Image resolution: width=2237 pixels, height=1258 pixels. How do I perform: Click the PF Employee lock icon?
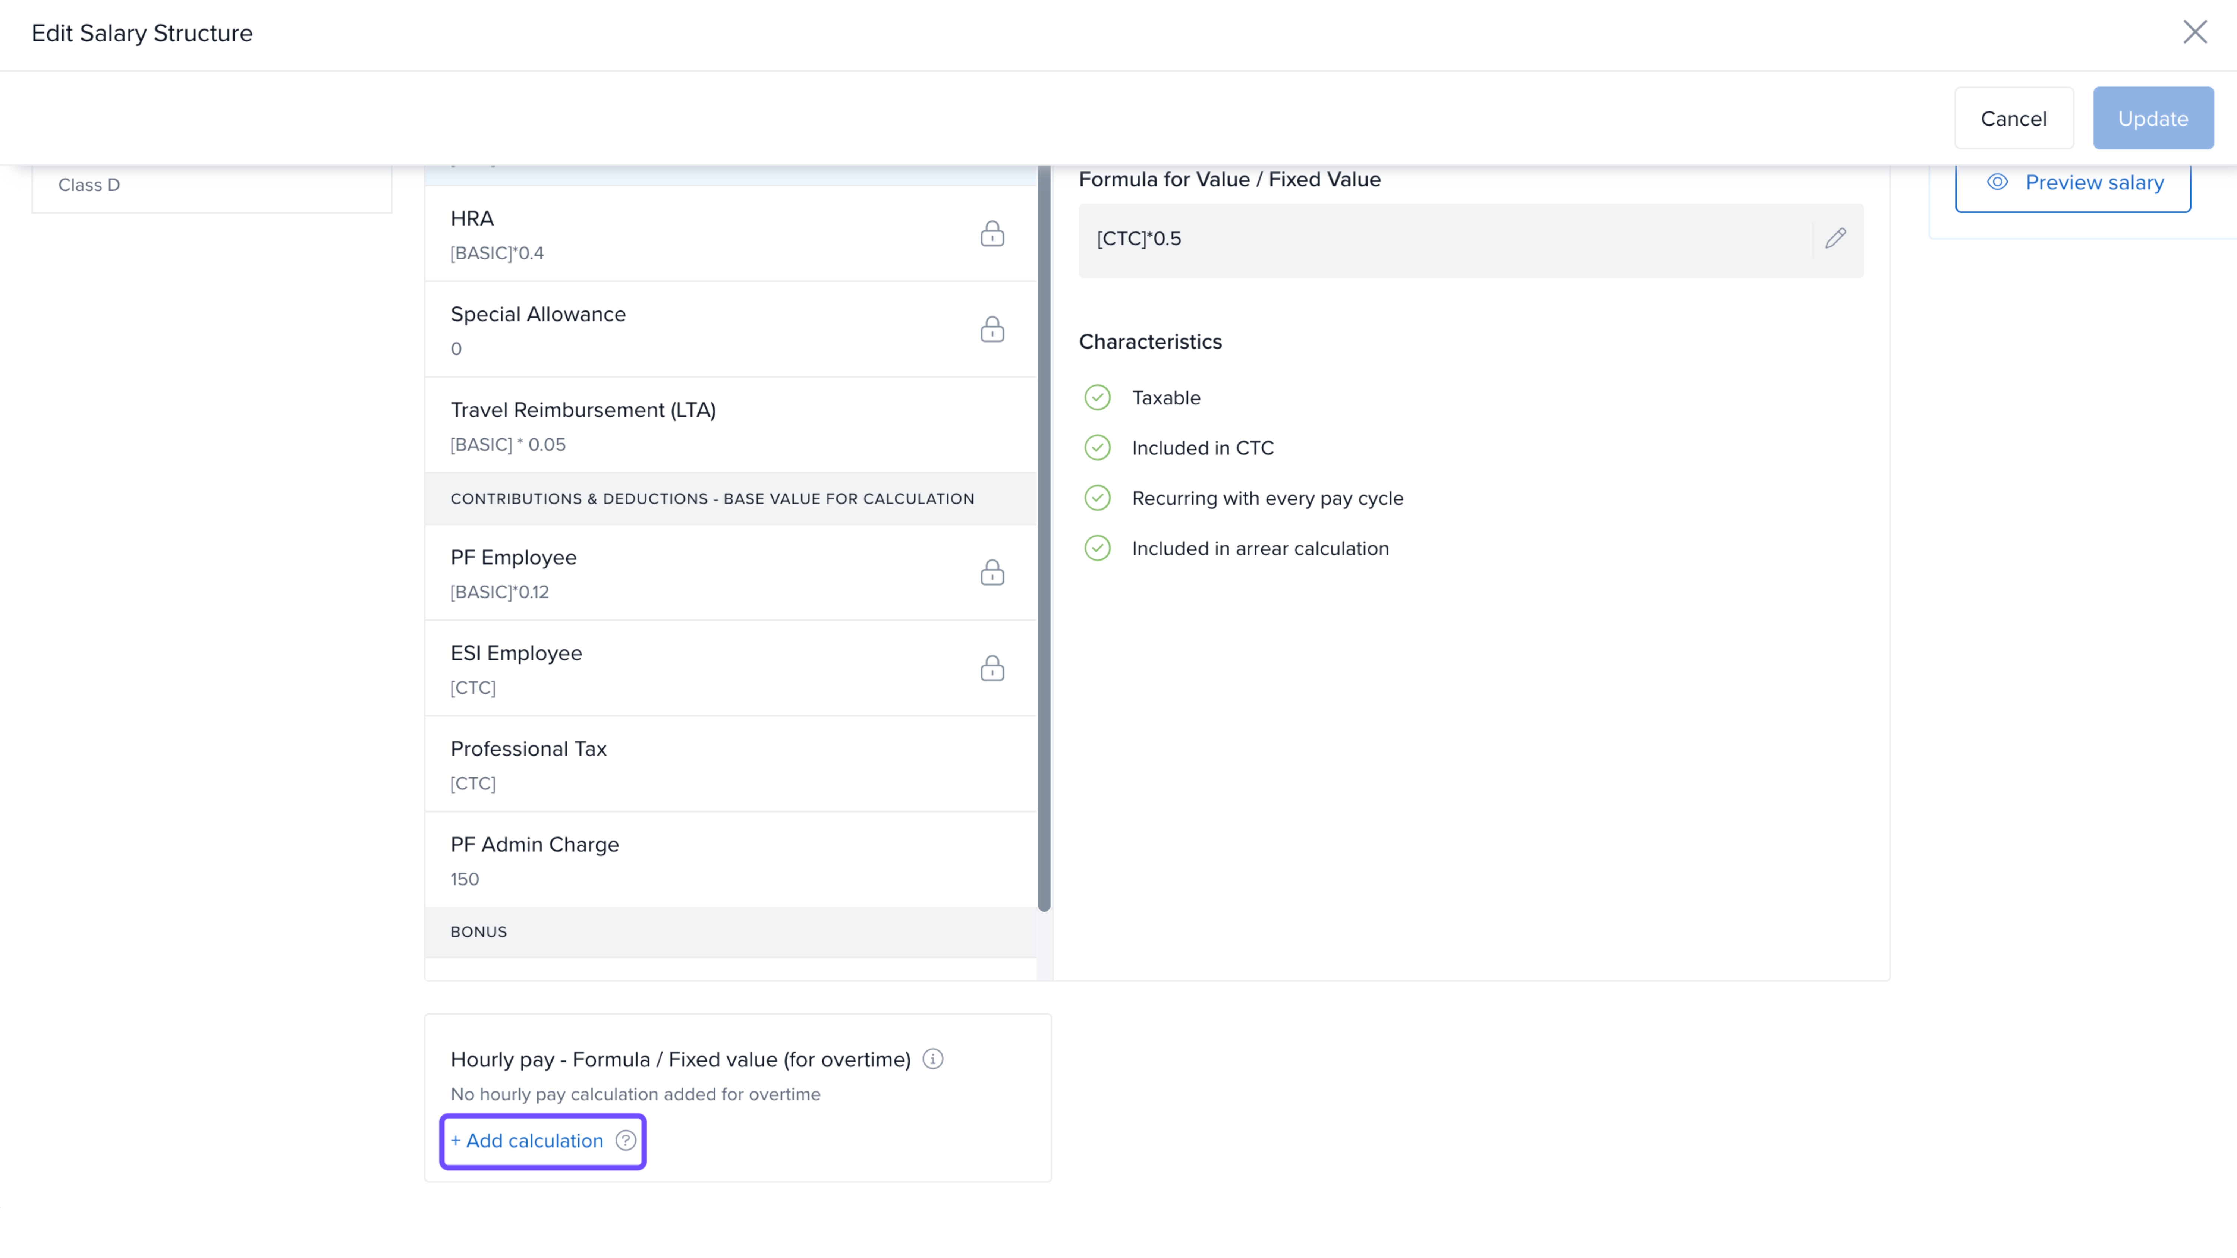point(992,572)
